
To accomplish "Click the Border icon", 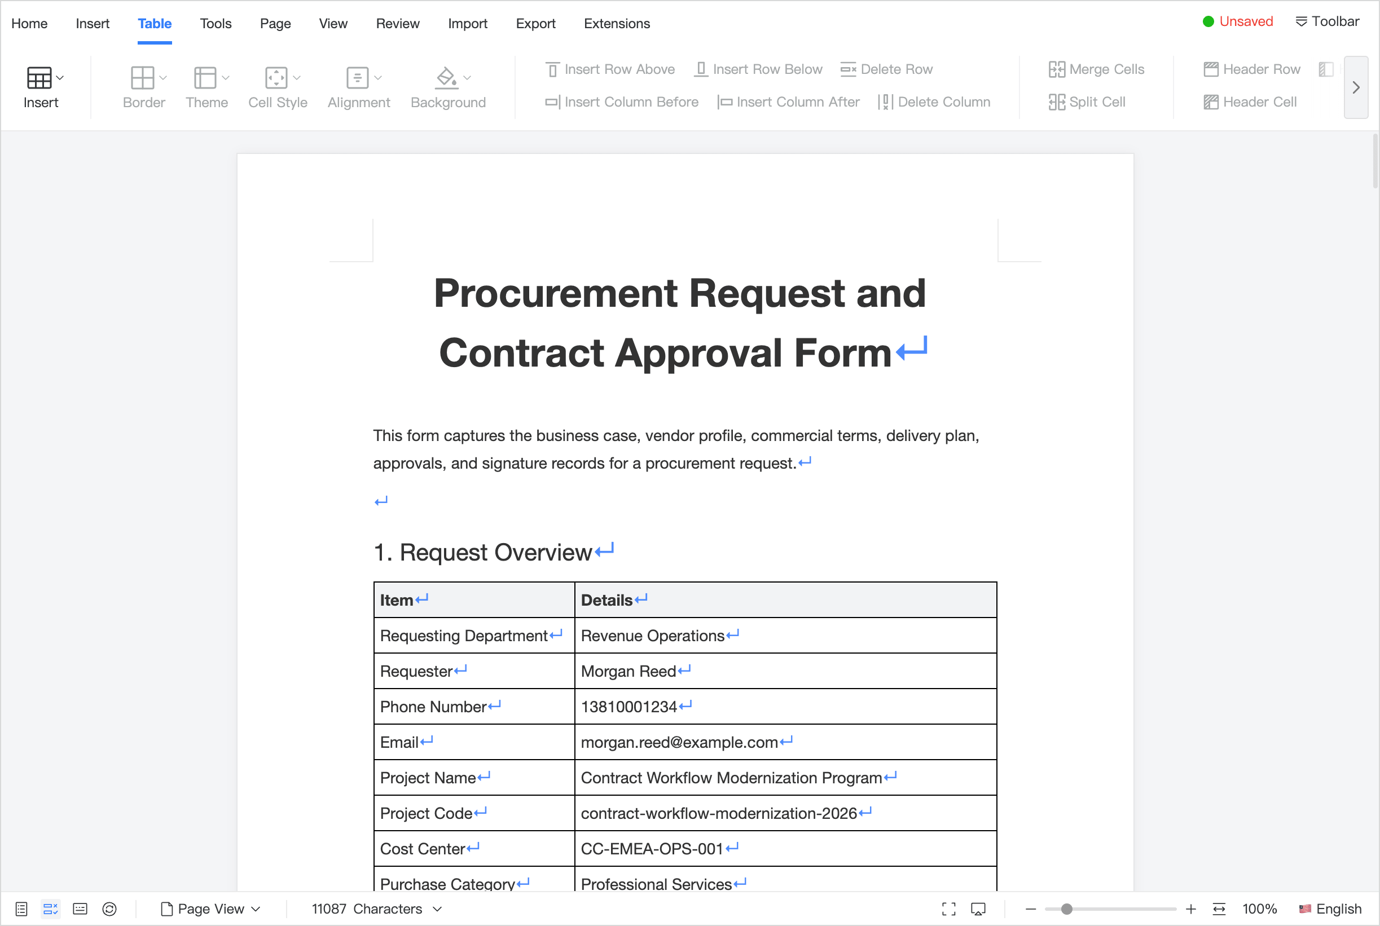I will coord(142,77).
